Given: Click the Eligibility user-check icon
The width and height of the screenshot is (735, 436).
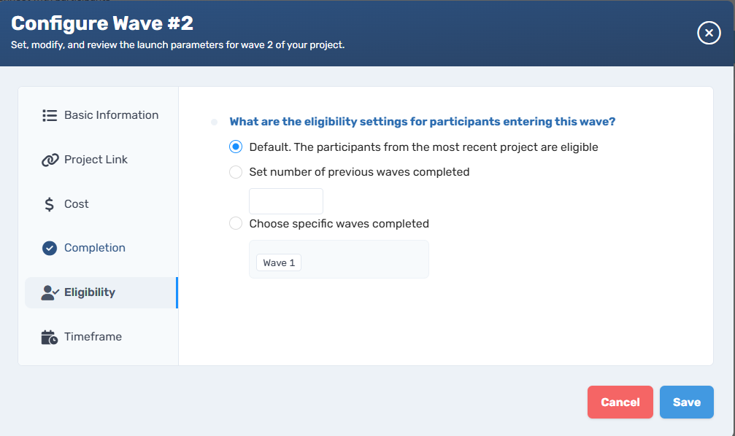Looking at the screenshot, I should click(50, 292).
